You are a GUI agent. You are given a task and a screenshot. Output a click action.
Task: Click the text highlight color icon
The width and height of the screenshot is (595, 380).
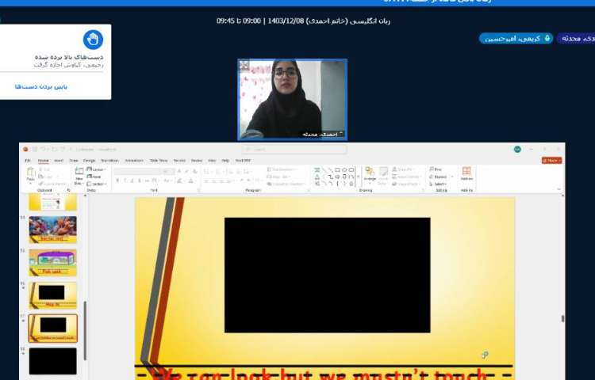coord(179,181)
